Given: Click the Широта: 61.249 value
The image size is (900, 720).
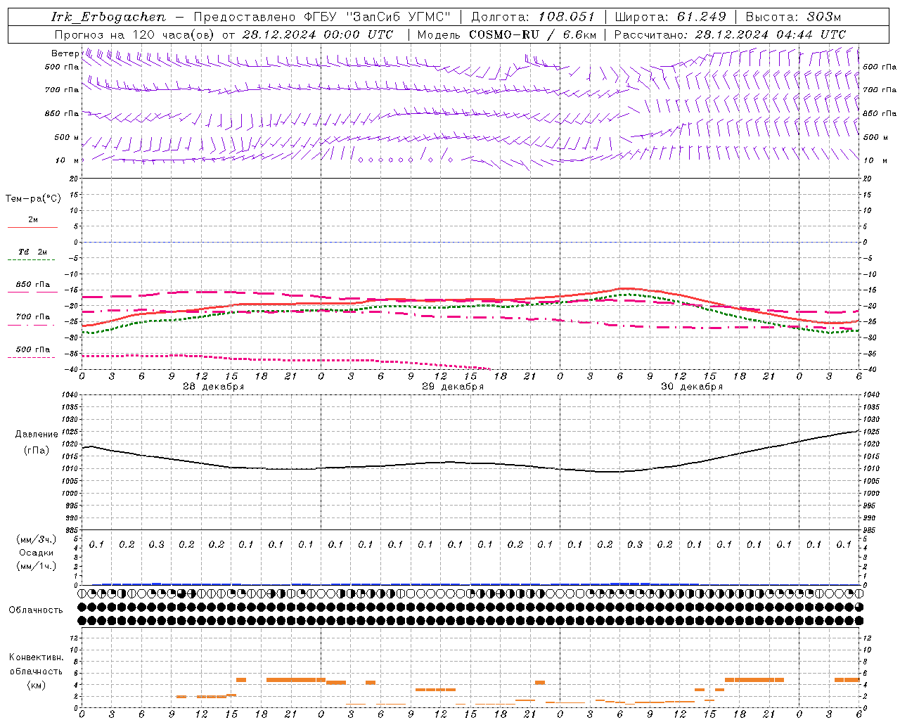Looking at the screenshot, I should 670,17.
